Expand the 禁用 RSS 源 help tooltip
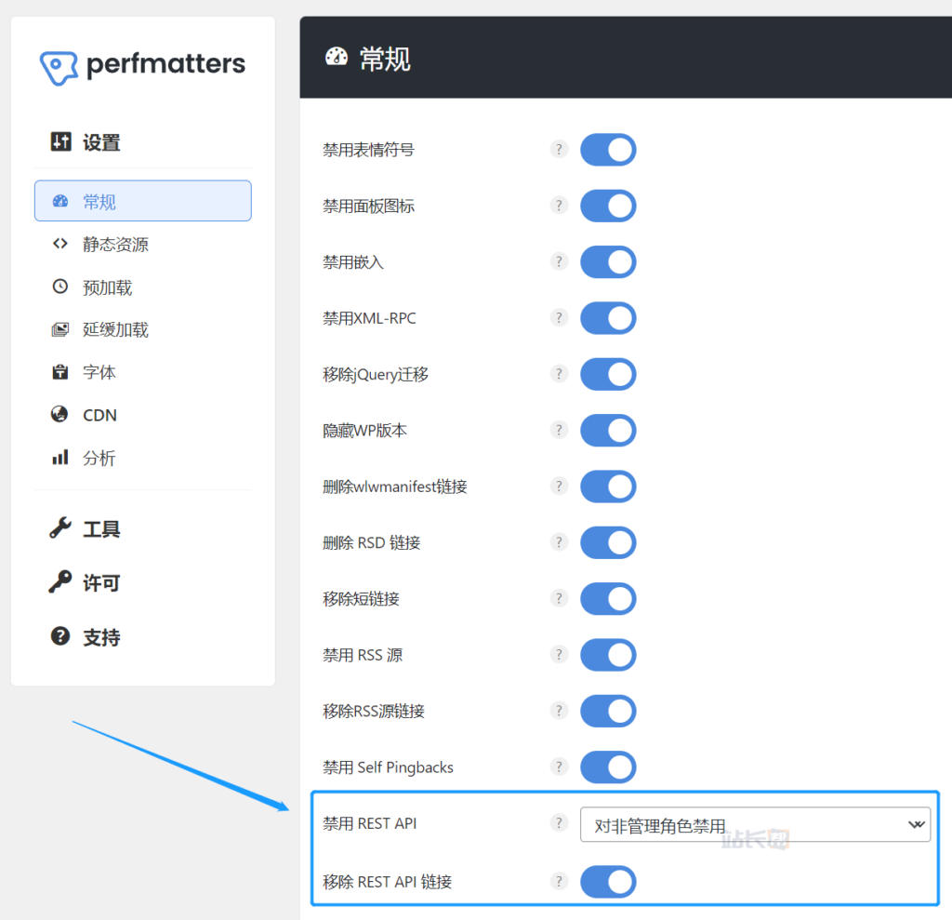This screenshot has height=920, width=952. click(559, 655)
